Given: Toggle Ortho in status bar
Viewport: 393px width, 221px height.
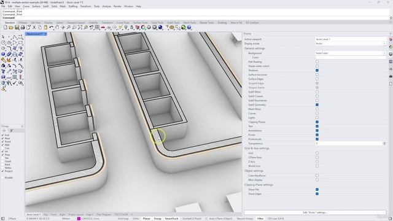Looking at the screenshot, I should pos(136,219).
